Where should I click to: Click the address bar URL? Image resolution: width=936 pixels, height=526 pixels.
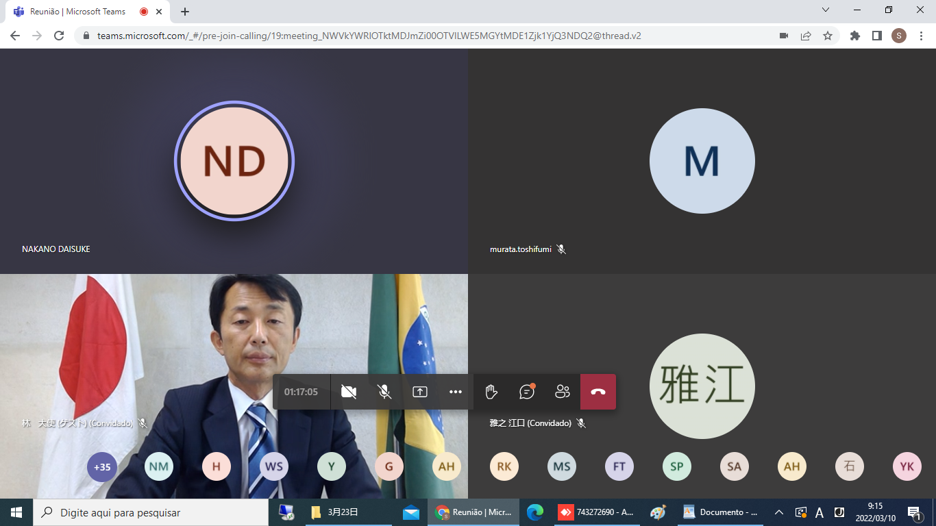(370, 36)
